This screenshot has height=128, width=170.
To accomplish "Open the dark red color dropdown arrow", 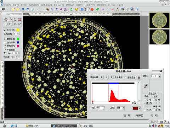I will pos(140,108).
